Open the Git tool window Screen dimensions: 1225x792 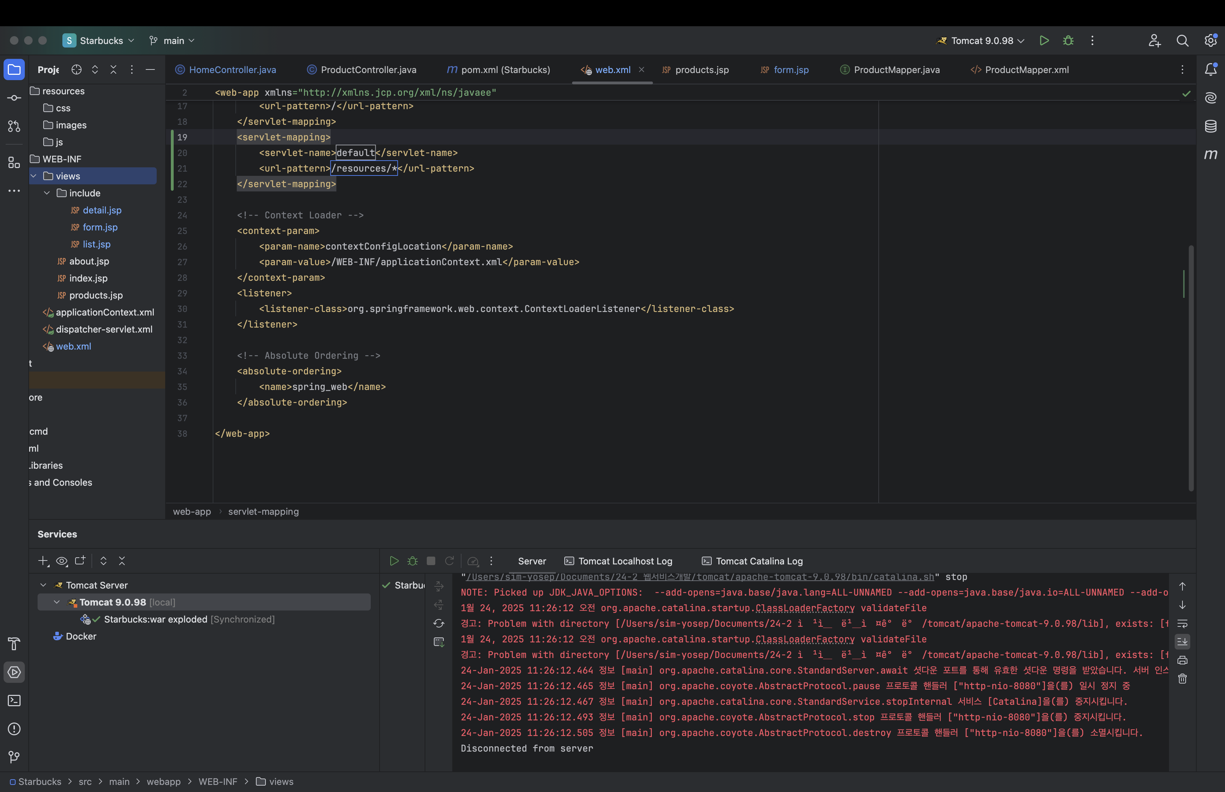pyautogui.click(x=14, y=757)
